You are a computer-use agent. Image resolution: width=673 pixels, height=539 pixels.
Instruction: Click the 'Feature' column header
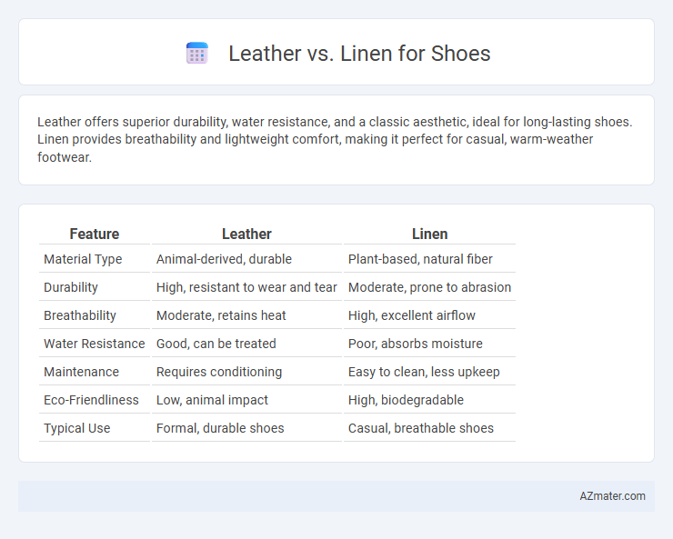pos(95,234)
